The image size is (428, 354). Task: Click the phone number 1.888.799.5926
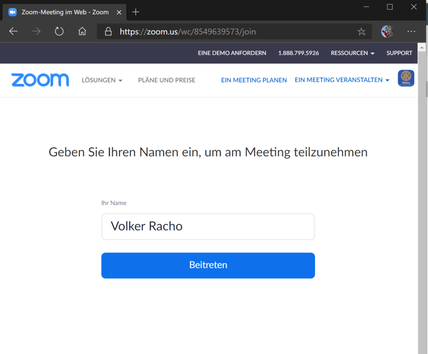(298, 53)
